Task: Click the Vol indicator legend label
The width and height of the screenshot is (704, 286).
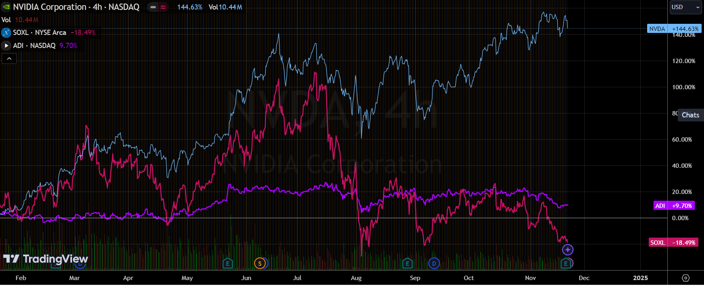Action: tap(6, 20)
